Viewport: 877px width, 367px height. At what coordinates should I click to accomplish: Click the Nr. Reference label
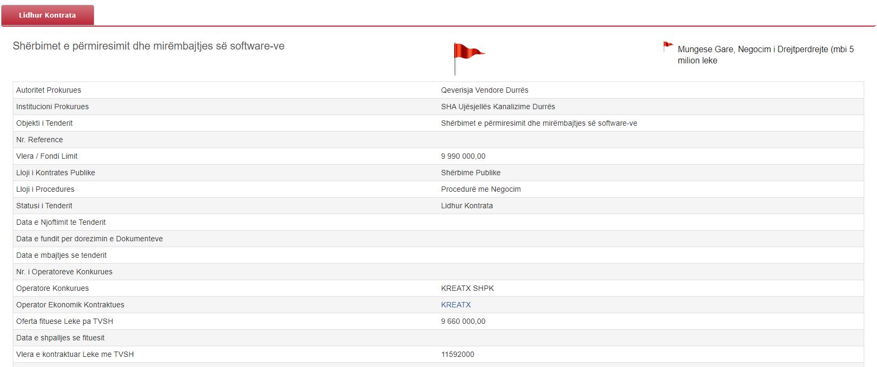click(x=39, y=140)
